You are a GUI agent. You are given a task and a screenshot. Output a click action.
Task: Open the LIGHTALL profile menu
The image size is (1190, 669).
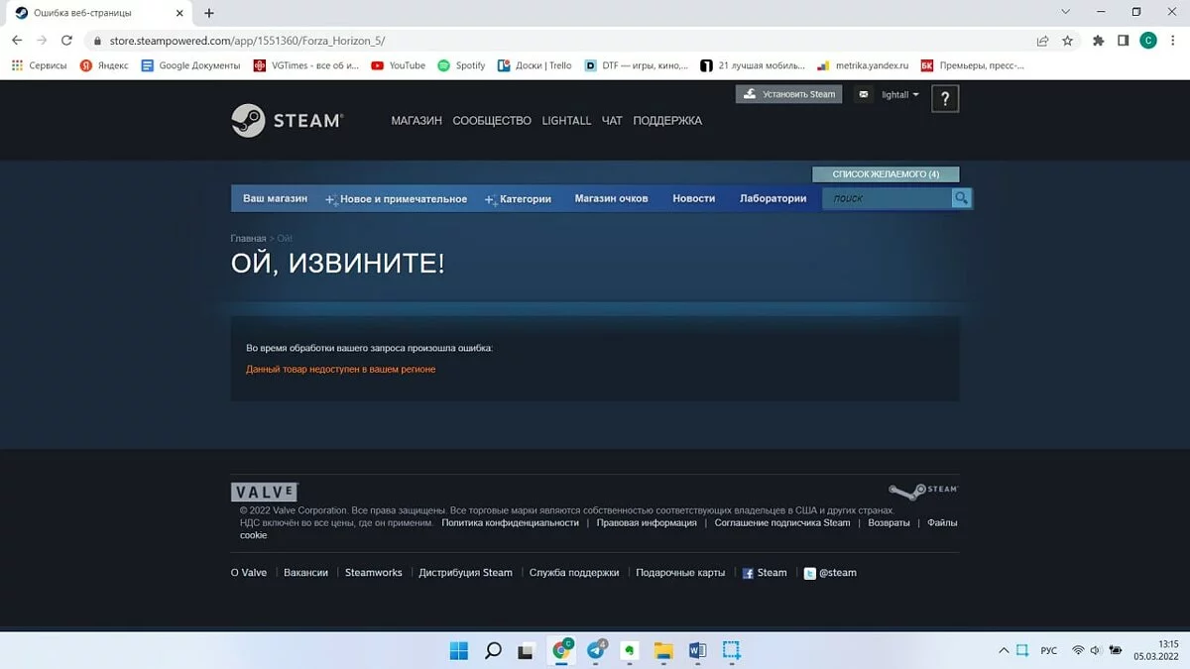pyautogui.click(x=566, y=121)
